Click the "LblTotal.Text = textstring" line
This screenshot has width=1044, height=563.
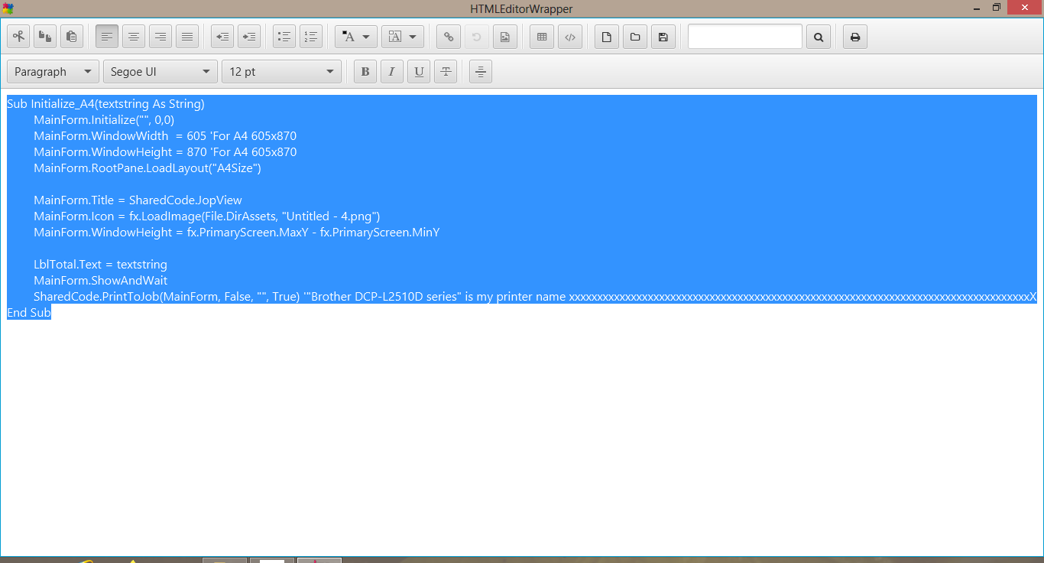tap(100, 265)
